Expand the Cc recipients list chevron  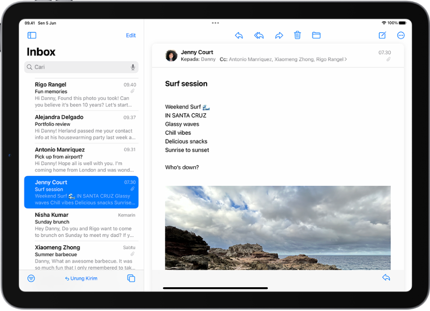click(346, 59)
